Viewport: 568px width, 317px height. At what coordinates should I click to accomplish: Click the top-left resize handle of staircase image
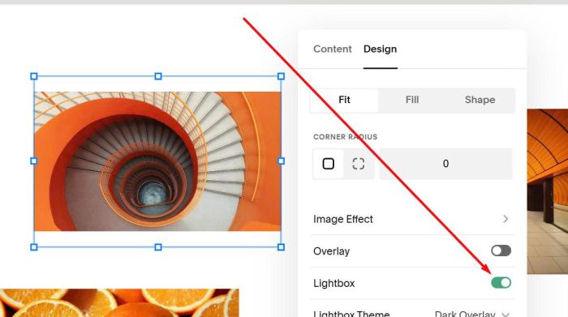(34, 76)
